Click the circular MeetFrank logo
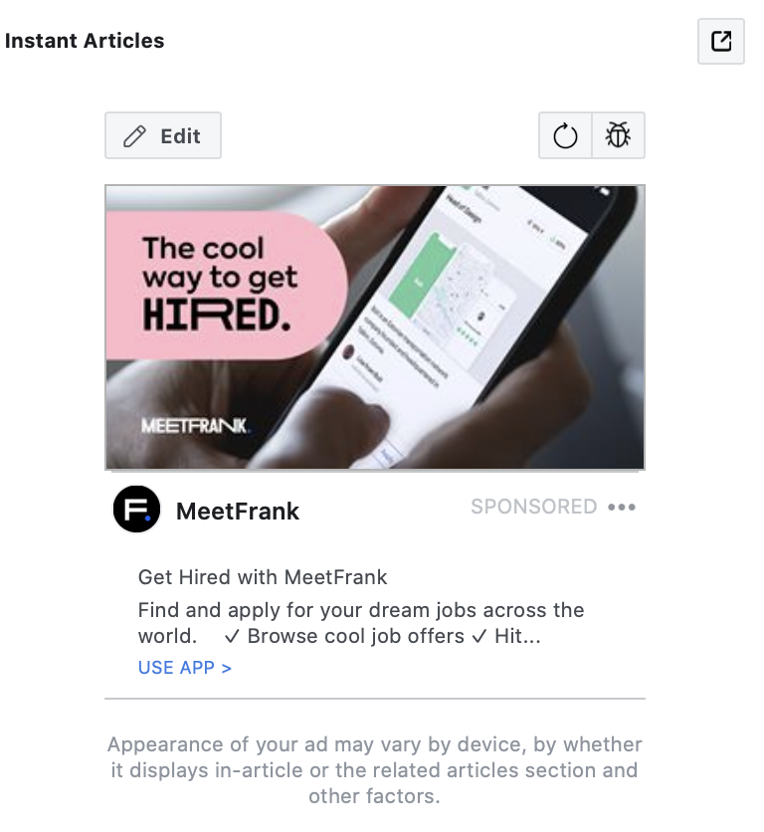The width and height of the screenshot is (764, 832). tap(136, 511)
